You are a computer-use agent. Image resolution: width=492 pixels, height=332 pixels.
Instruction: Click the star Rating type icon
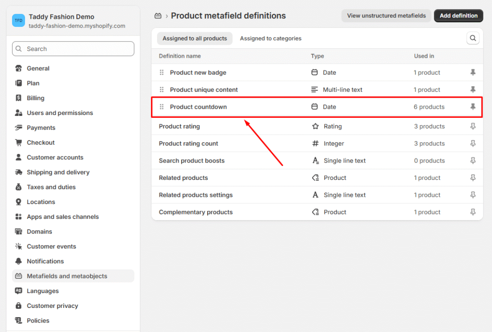pyautogui.click(x=315, y=126)
